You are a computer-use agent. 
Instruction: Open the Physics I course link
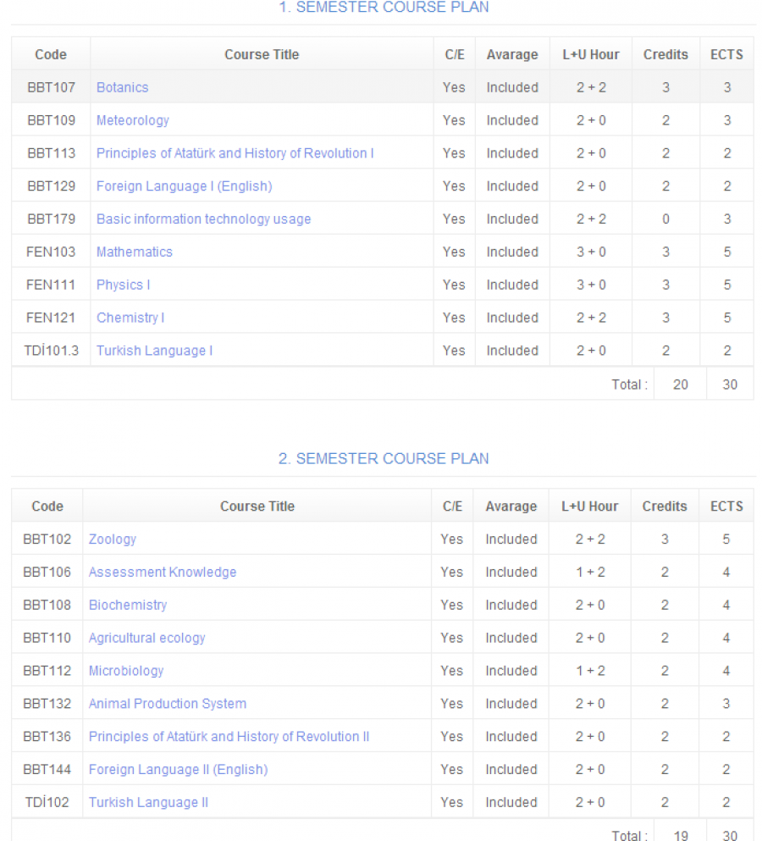tap(124, 285)
